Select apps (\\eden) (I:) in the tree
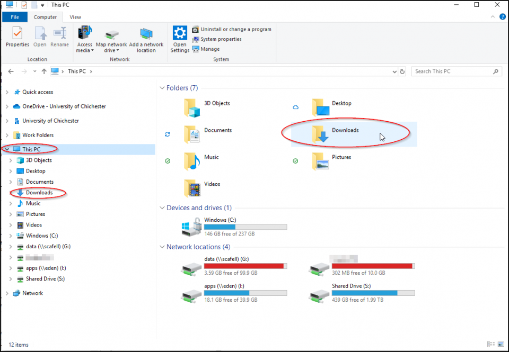Screen dimensions: 509x352 46,268
